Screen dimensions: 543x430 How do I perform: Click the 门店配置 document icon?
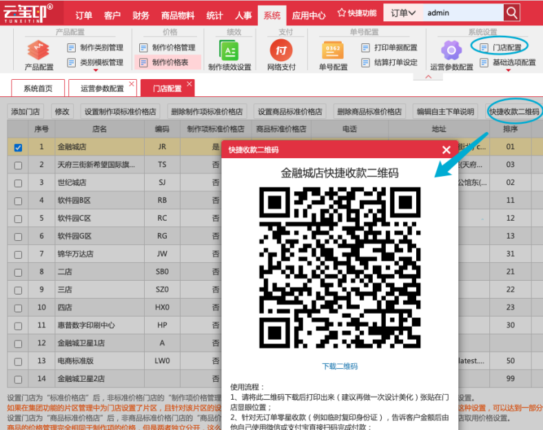[x=484, y=47]
